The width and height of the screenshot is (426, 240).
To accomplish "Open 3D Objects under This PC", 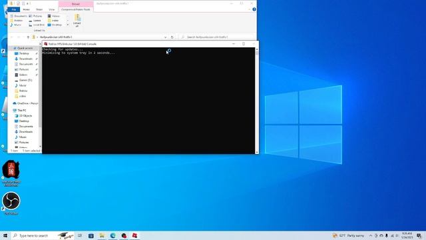I will pos(25,115).
